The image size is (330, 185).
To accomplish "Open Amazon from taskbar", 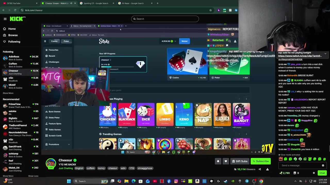I will (x=197, y=181).
